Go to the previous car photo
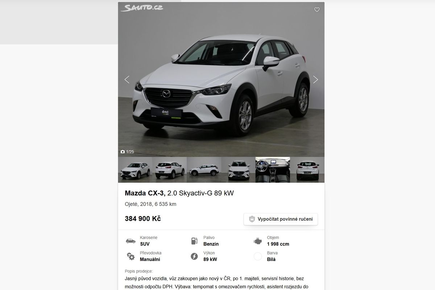This screenshot has width=435, height=290. [x=127, y=79]
